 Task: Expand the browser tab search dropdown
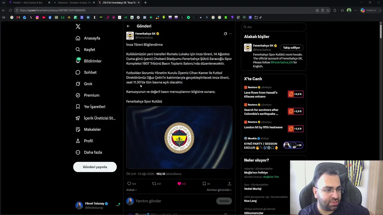(x=4, y=3)
